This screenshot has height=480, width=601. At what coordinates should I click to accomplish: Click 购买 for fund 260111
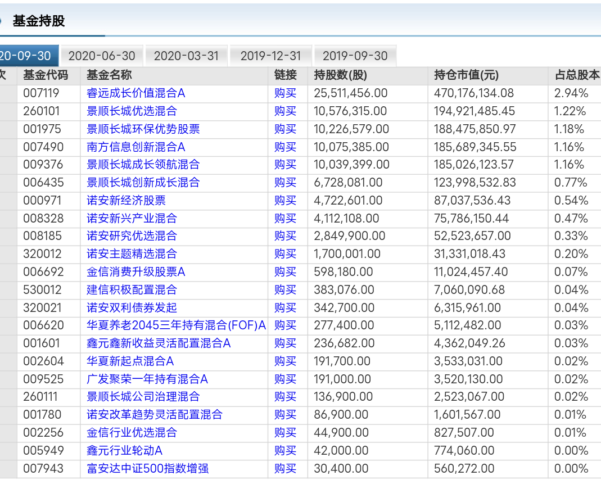(286, 397)
